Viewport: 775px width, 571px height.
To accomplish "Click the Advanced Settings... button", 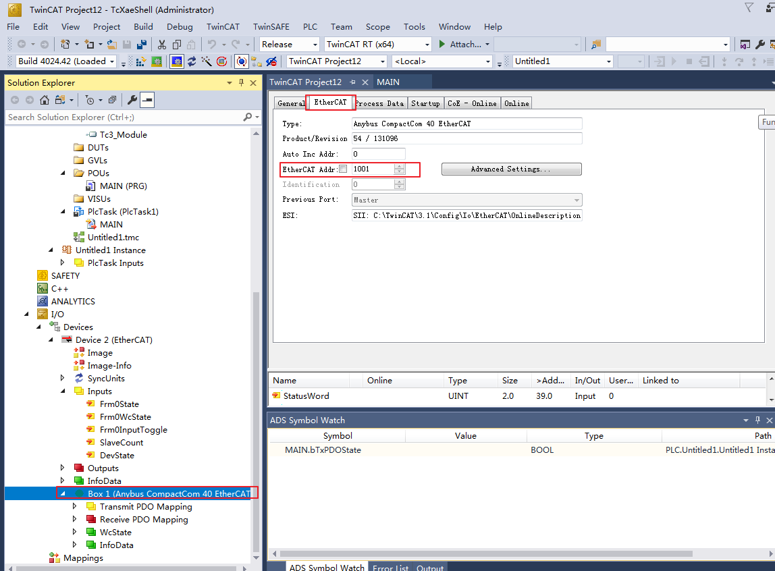I will pyautogui.click(x=511, y=169).
